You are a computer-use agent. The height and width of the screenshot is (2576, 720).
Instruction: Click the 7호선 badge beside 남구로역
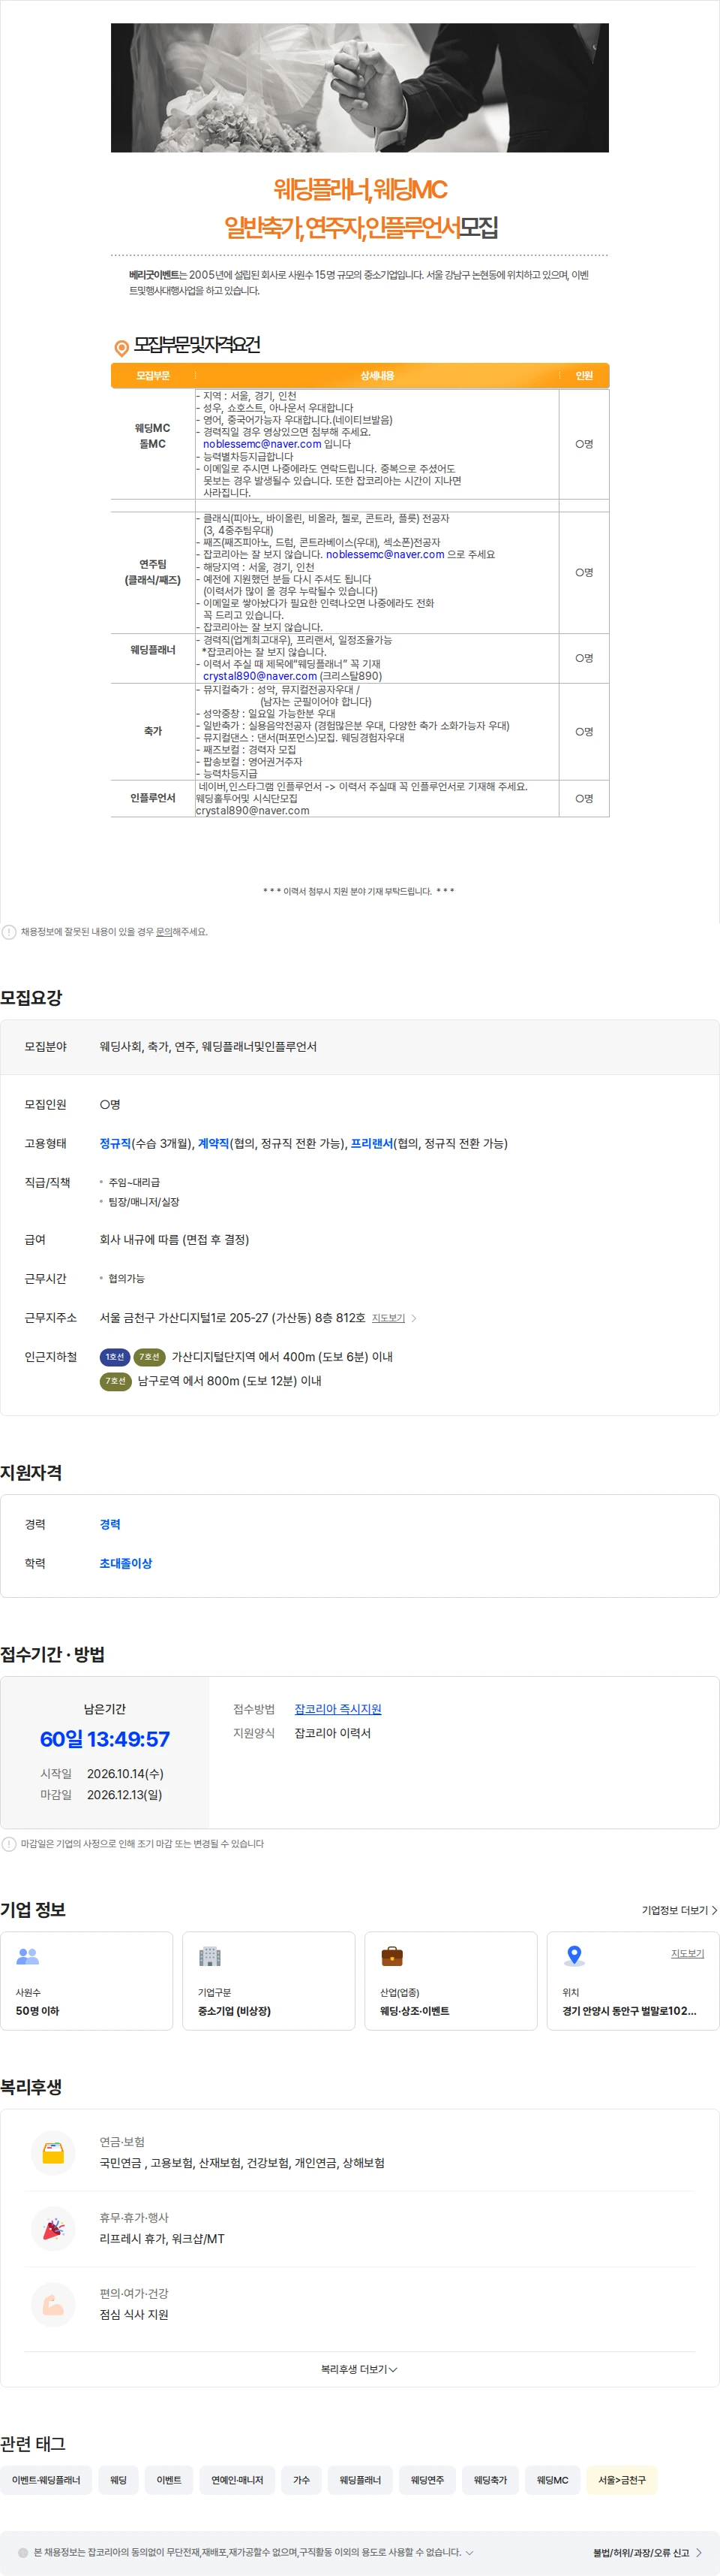pos(115,1381)
